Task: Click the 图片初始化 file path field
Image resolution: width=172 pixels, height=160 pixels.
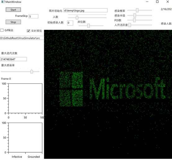Action: coord(85,11)
